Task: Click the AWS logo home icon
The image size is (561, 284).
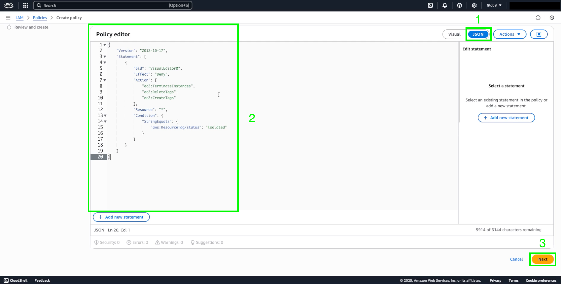Action: (x=9, y=5)
